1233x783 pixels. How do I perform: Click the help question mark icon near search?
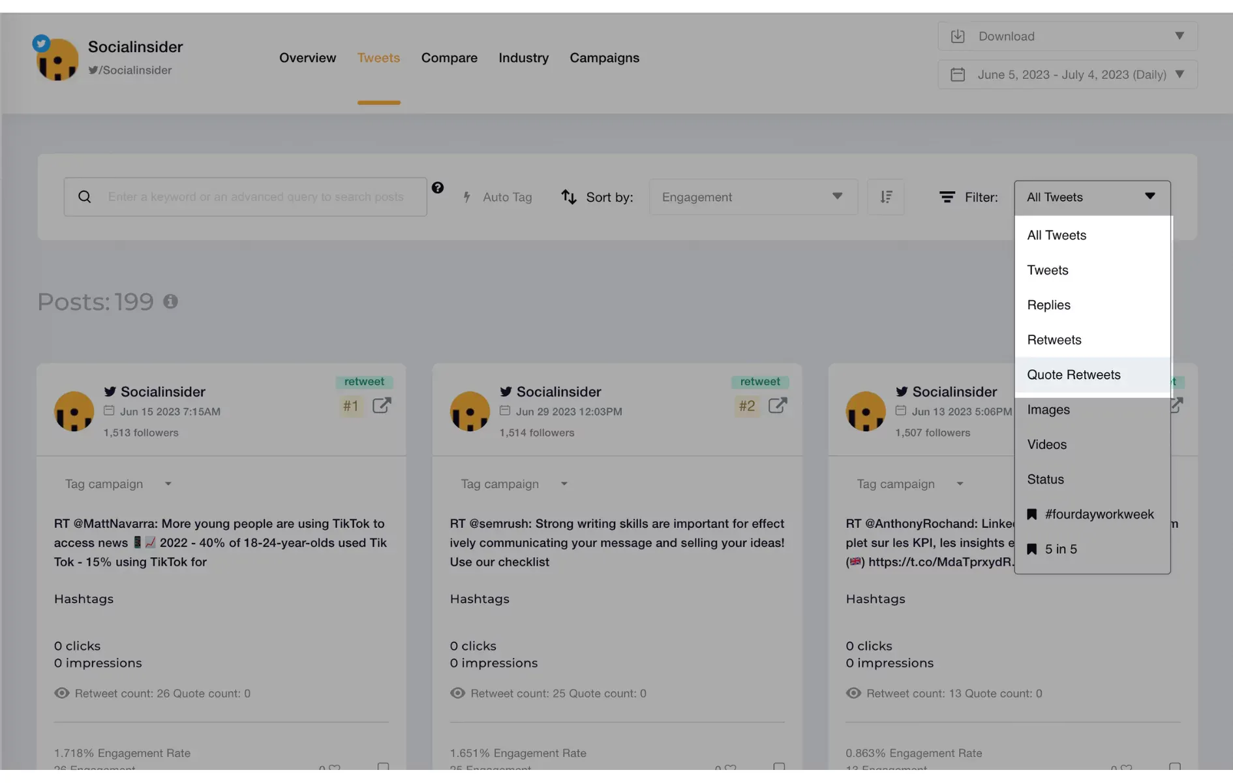pyautogui.click(x=437, y=188)
